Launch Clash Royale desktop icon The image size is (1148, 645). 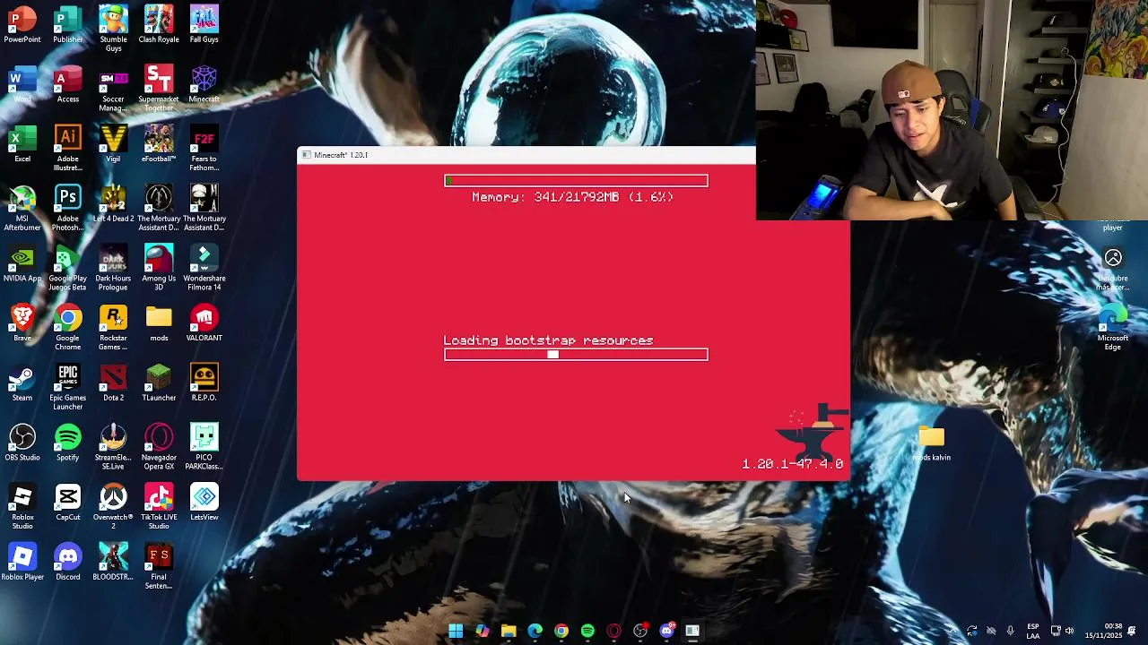tap(159, 24)
